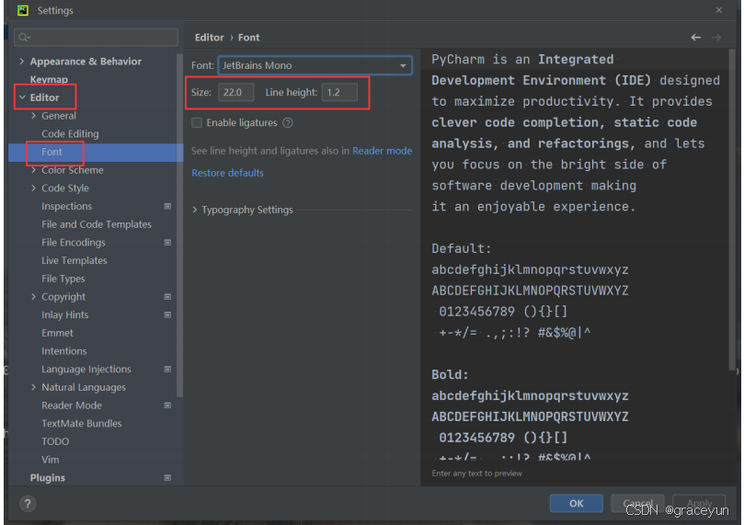Click project-level icon next to Language Injections
This screenshot has width=744, height=525.
(x=167, y=369)
